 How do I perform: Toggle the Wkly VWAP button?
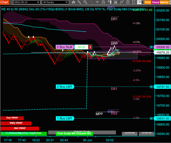click(16, 123)
